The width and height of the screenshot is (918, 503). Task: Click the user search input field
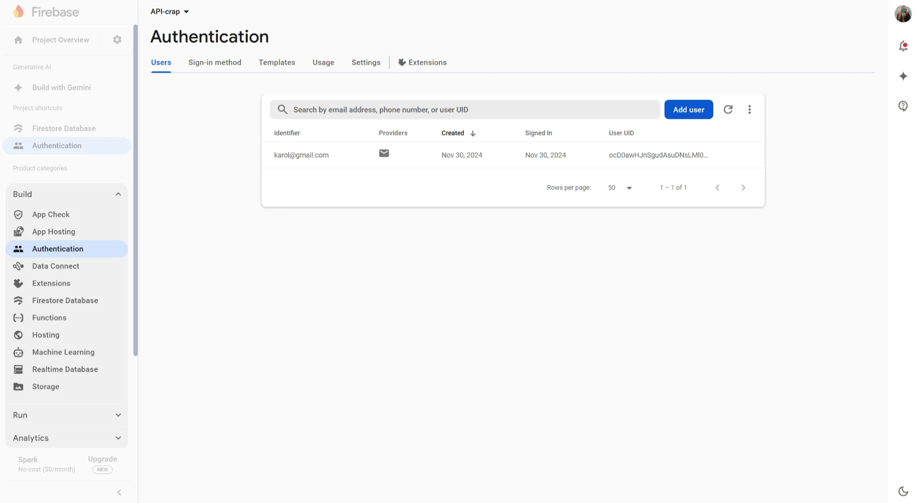pyautogui.click(x=465, y=109)
